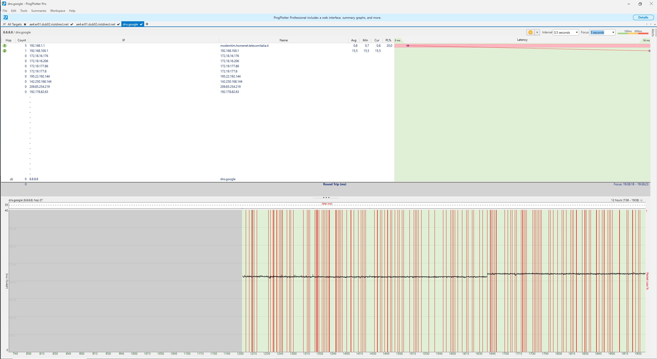Click the 12:00 mark on the timeline axis
This screenshot has width=657, height=359.
(240, 354)
